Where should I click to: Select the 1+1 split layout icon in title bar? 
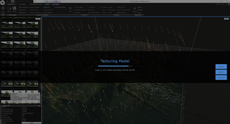[13, 1]
